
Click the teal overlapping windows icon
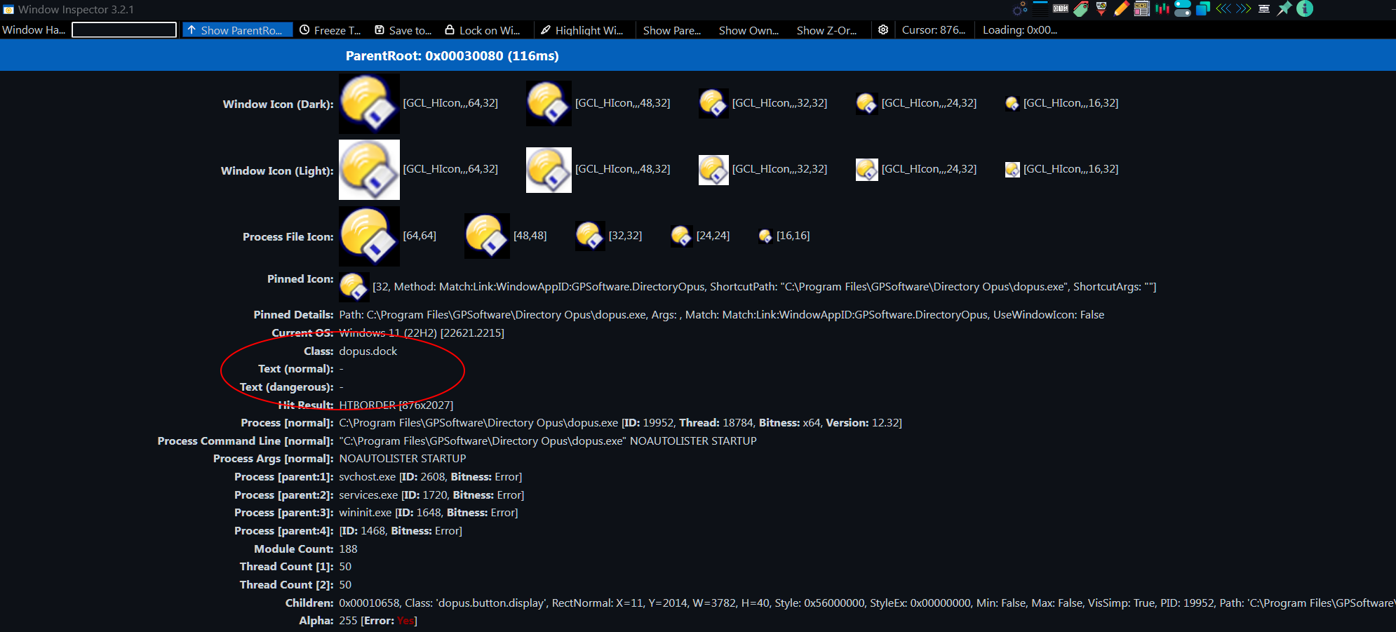tap(1203, 8)
